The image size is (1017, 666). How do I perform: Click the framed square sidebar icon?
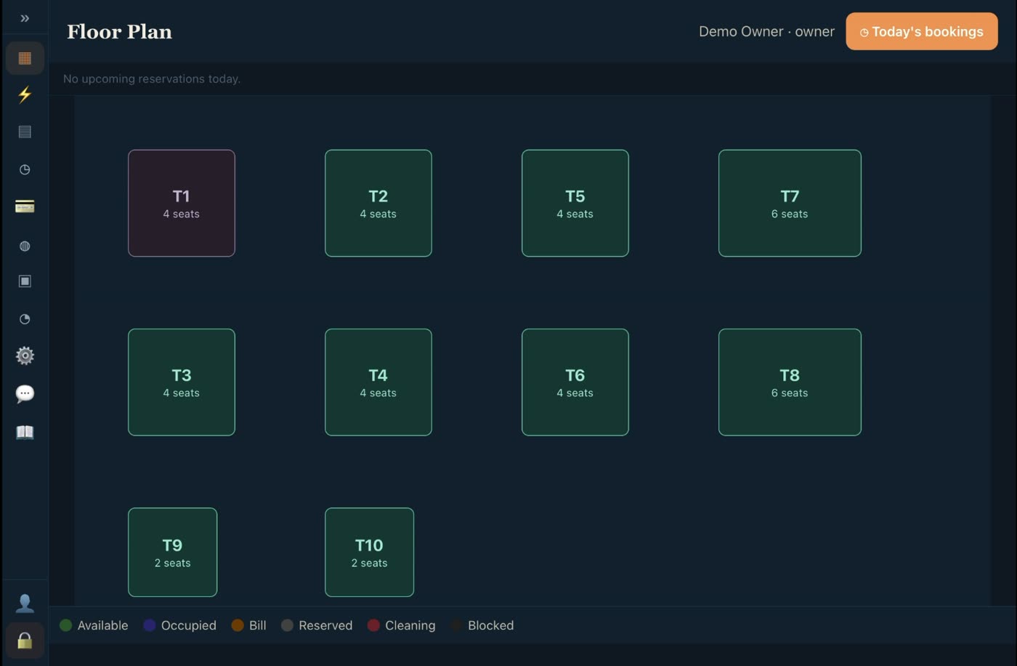point(25,281)
